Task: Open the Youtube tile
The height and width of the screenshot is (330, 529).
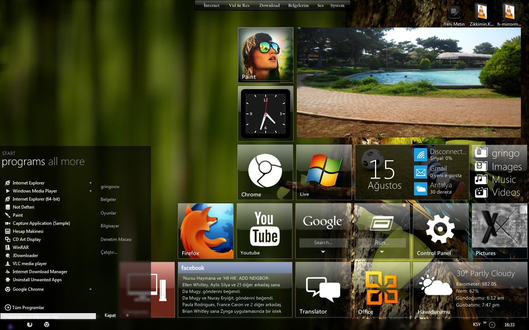Action: click(264, 231)
